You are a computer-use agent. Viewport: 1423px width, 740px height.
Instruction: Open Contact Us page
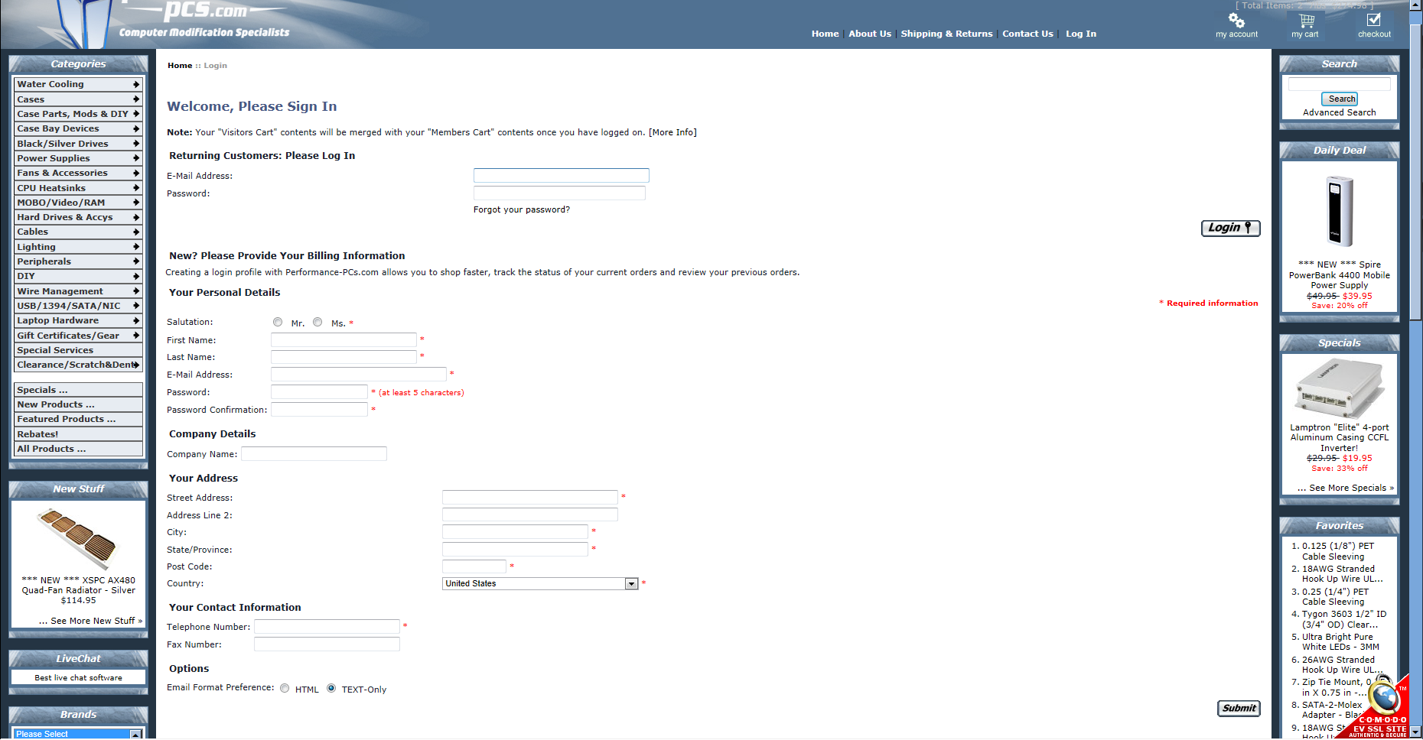click(1027, 34)
